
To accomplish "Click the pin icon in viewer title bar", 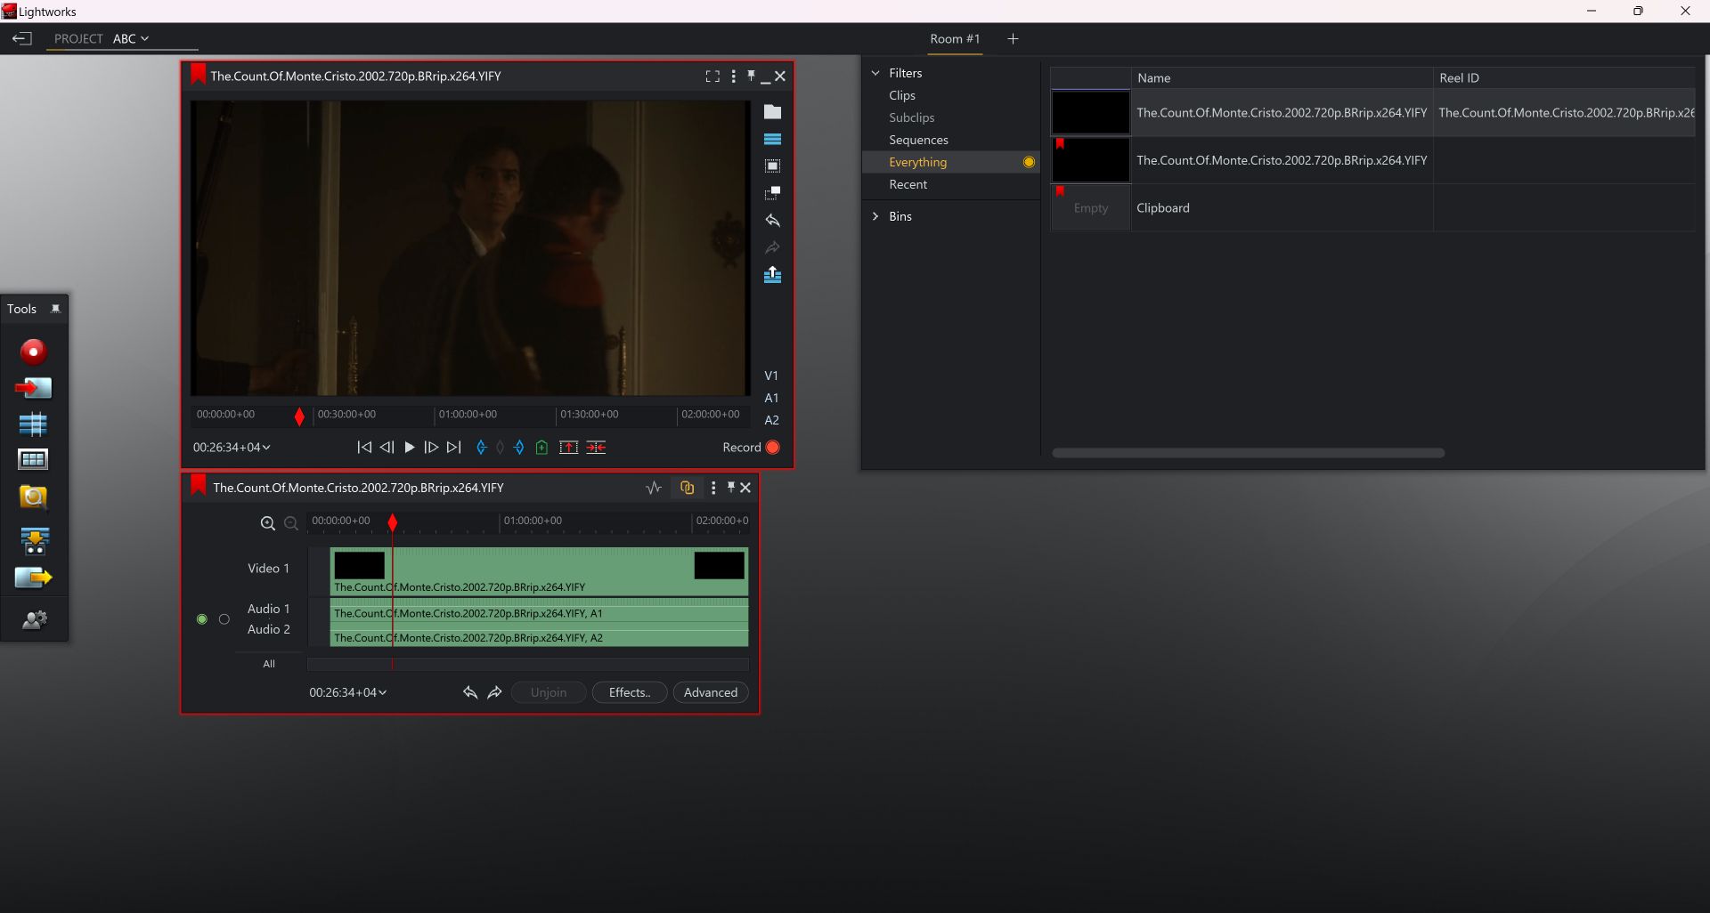I will coord(751,76).
